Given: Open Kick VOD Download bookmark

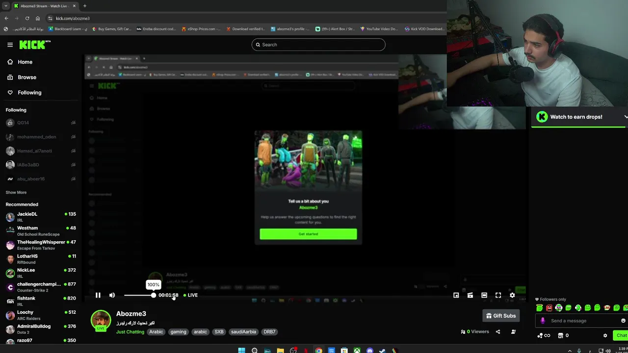Looking at the screenshot, I should (424, 29).
